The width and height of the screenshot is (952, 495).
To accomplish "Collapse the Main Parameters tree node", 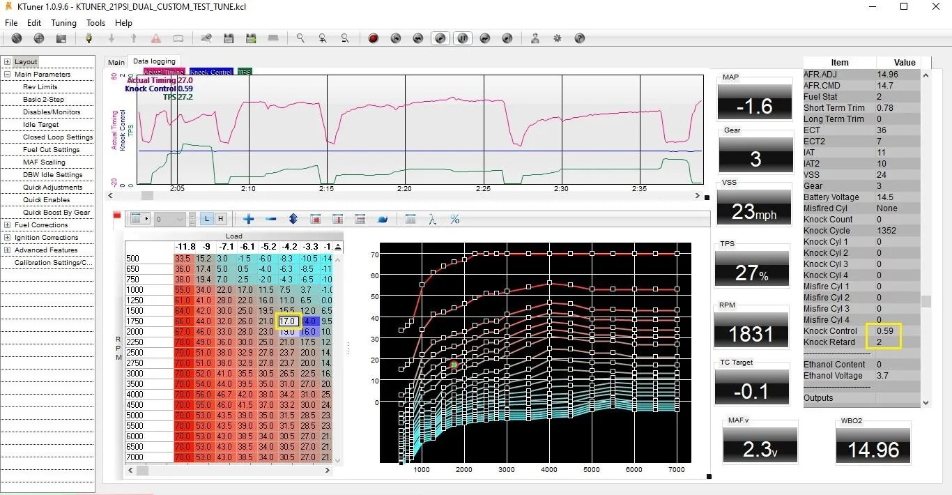I will coord(7,75).
